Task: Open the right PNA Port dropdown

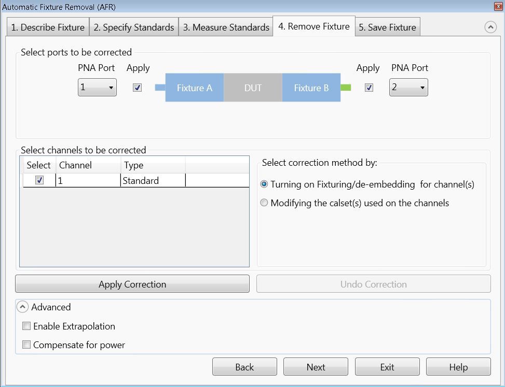Action: pos(408,88)
